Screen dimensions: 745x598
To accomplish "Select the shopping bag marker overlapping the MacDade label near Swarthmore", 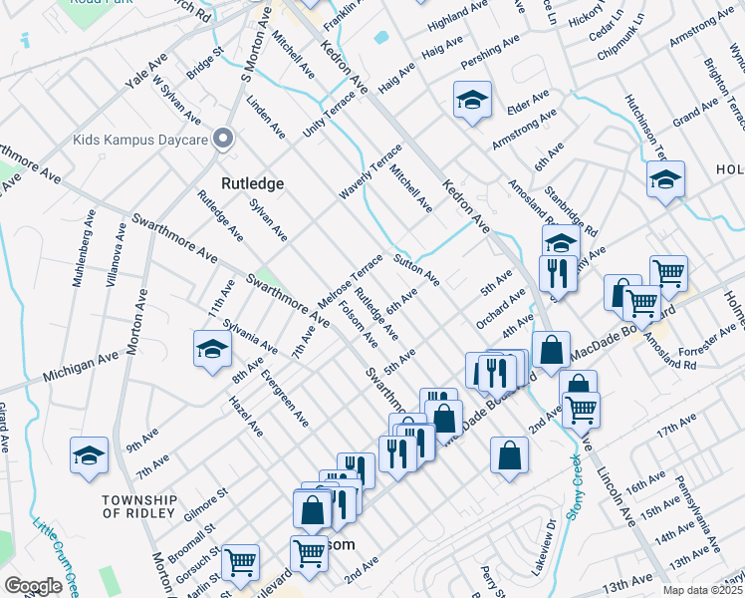I will pos(444,422).
